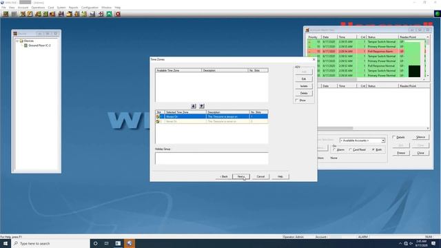Click the panel icon beside Ground Floor IC-2
Viewport: 441px width, 248px height.
click(x=25, y=45)
